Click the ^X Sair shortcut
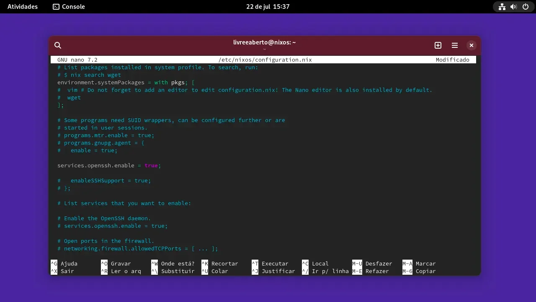This screenshot has width=536, height=302. point(62,271)
